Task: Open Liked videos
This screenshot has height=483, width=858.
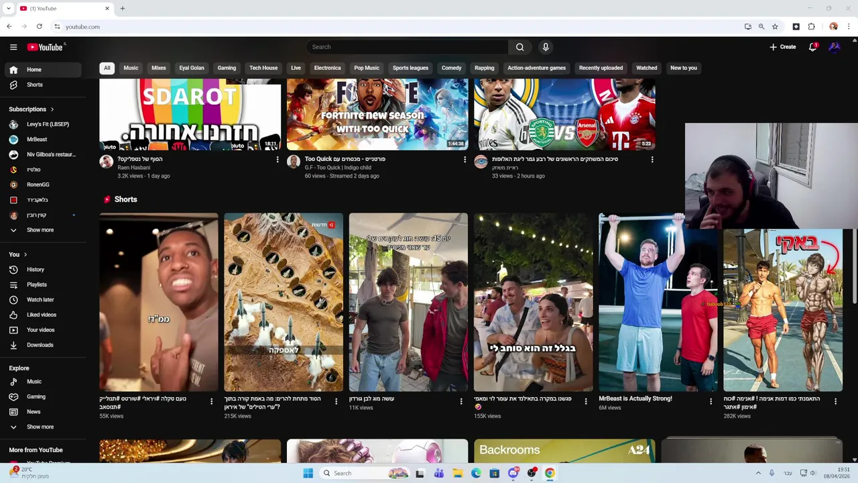Action: pyautogui.click(x=43, y=315)
